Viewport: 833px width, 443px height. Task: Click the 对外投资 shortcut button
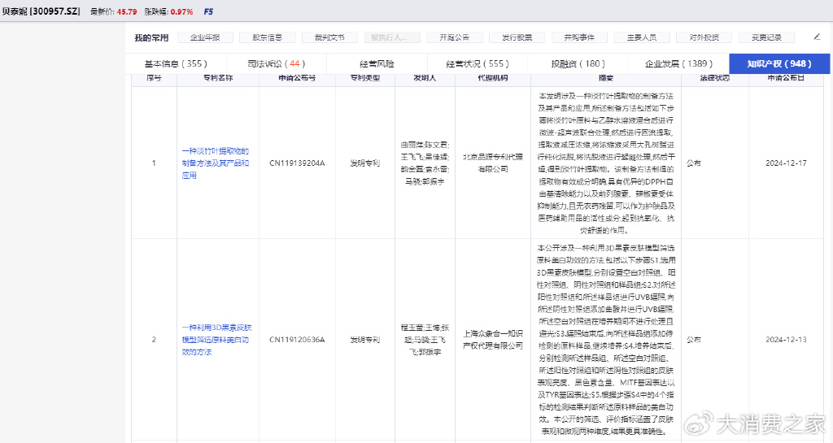click(x=704, y=37)
